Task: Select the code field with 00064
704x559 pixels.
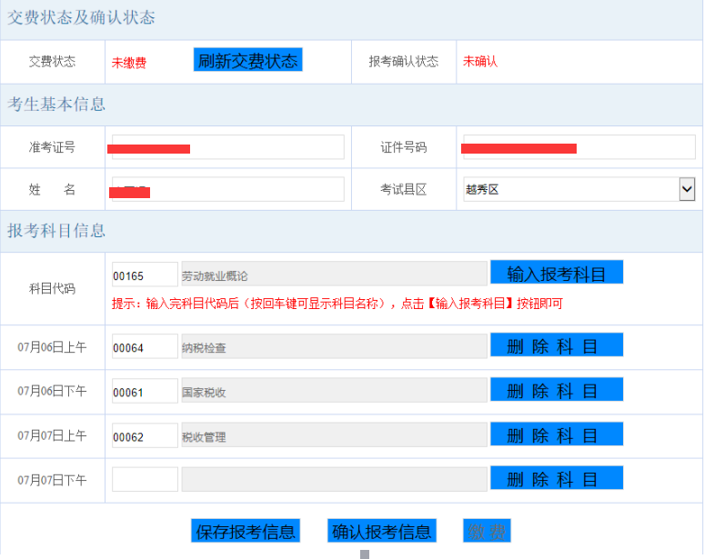Action: point(145,346)
